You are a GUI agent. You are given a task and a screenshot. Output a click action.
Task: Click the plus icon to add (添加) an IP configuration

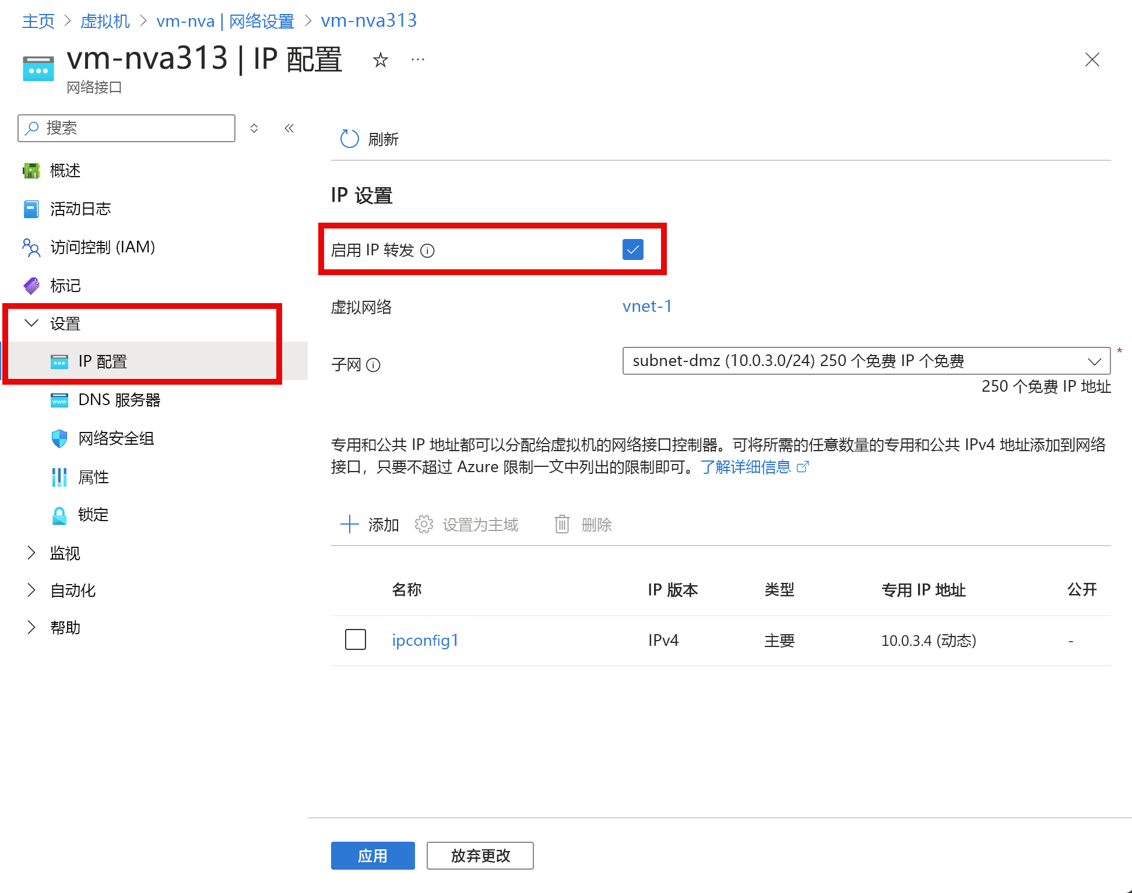[x=349, y=524]
